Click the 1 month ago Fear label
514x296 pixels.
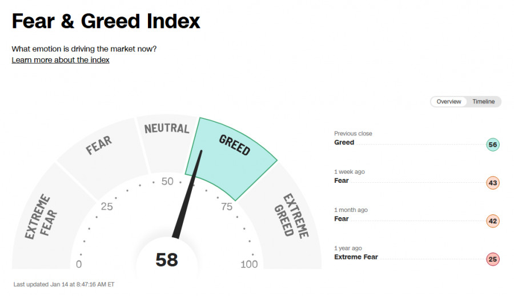coord(342,219)
